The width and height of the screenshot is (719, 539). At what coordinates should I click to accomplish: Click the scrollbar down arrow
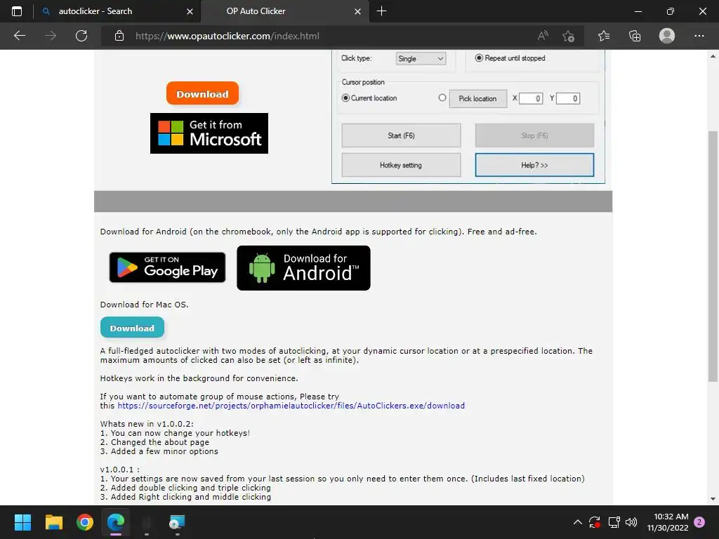point(713,499)
